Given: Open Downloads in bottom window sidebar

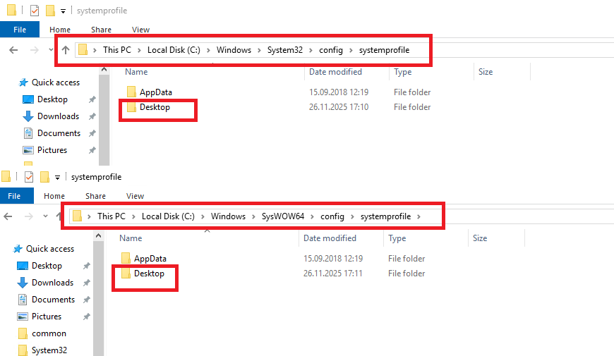Looking at the screenshot, I should coord(52,283).
